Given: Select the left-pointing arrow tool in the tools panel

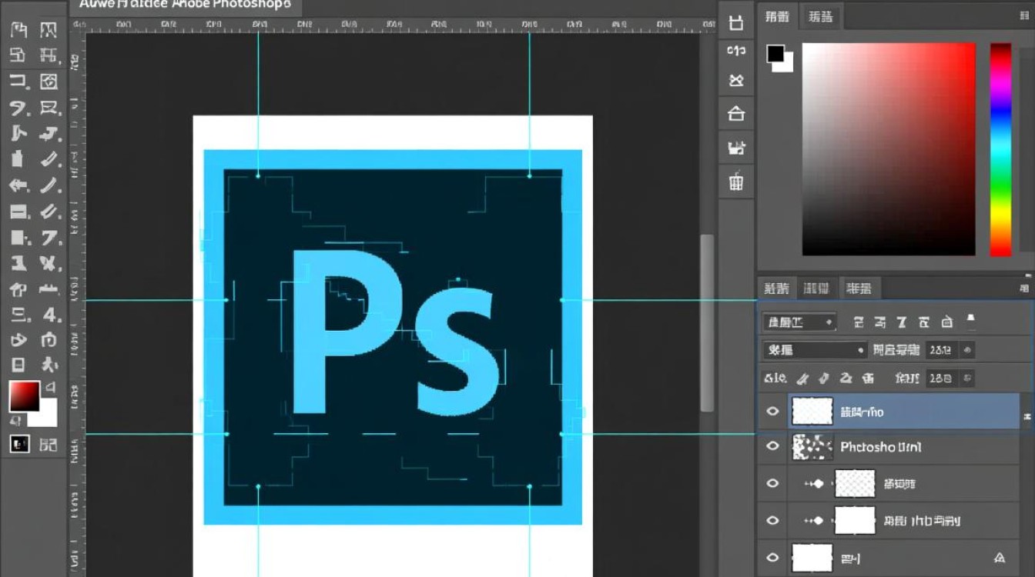Looking at the screenshot, I should 18,185.
